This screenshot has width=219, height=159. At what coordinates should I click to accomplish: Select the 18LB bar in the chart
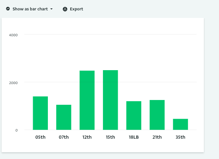[x=134, y=116]
